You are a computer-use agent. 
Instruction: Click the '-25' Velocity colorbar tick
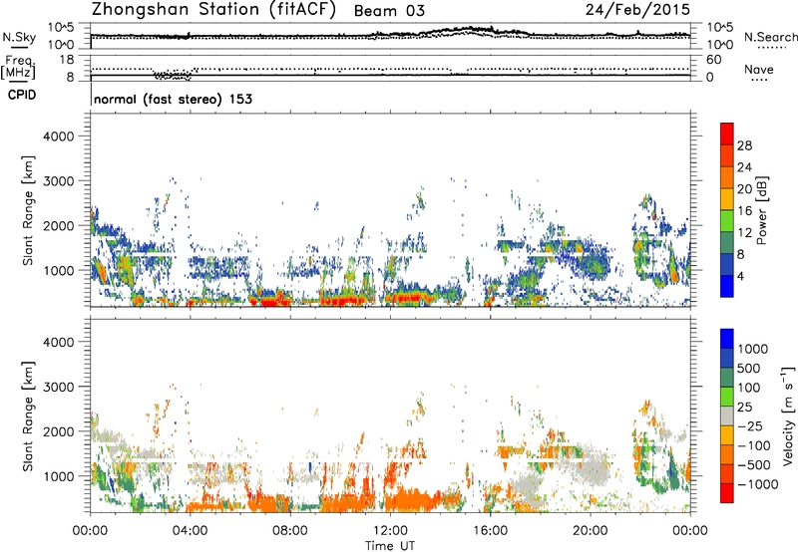pos(749,425)
